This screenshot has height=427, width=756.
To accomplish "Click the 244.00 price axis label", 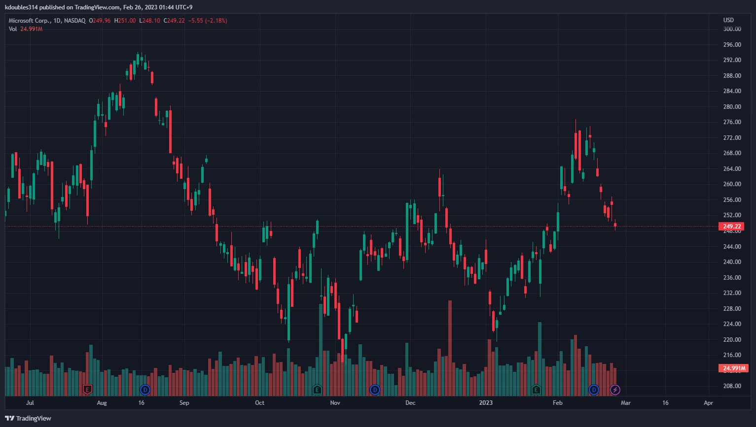I will coord(732,247).
